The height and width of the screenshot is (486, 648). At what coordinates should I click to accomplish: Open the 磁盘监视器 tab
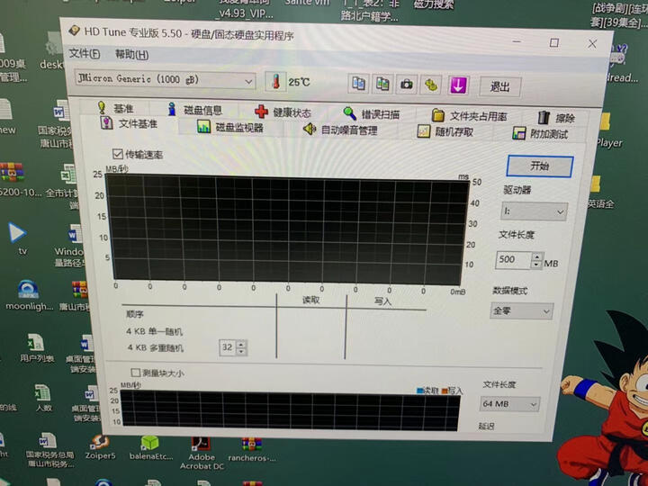tap(230, 127)
